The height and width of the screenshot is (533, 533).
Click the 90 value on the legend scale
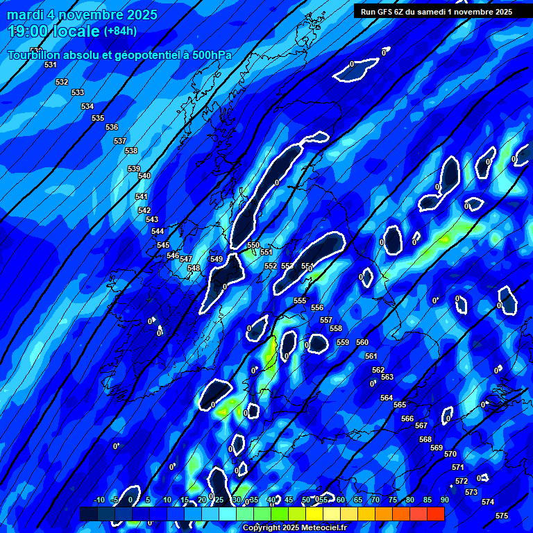(x=444, y=500)
